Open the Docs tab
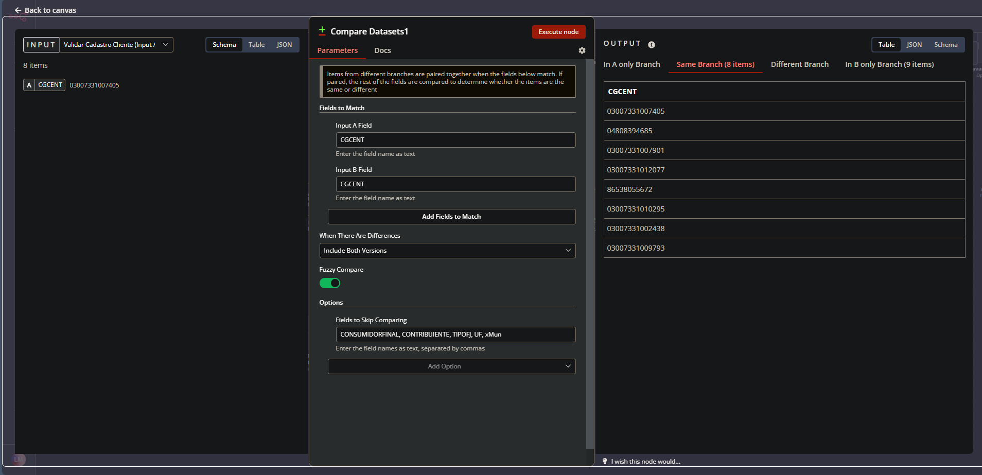 [x=382, y=50]
